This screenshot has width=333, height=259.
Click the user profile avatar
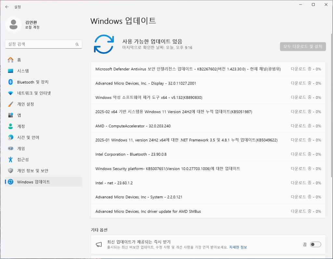click(x=13, y=24)
